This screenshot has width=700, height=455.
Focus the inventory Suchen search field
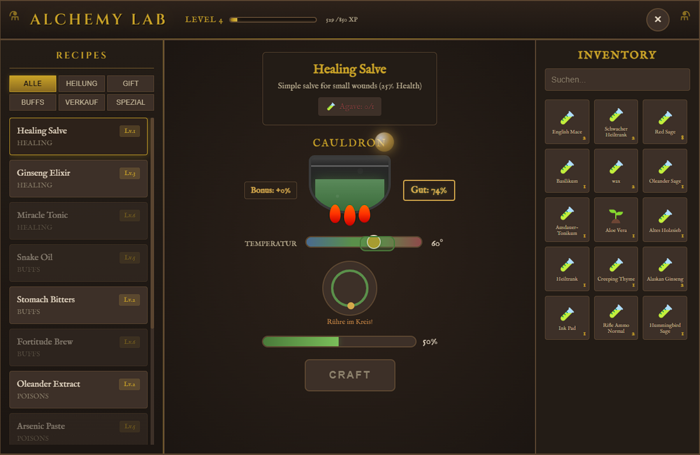617,80
